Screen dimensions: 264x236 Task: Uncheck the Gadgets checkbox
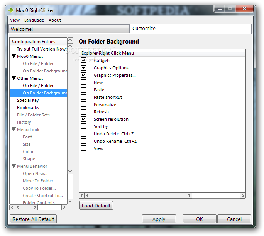tap(83, 61)
